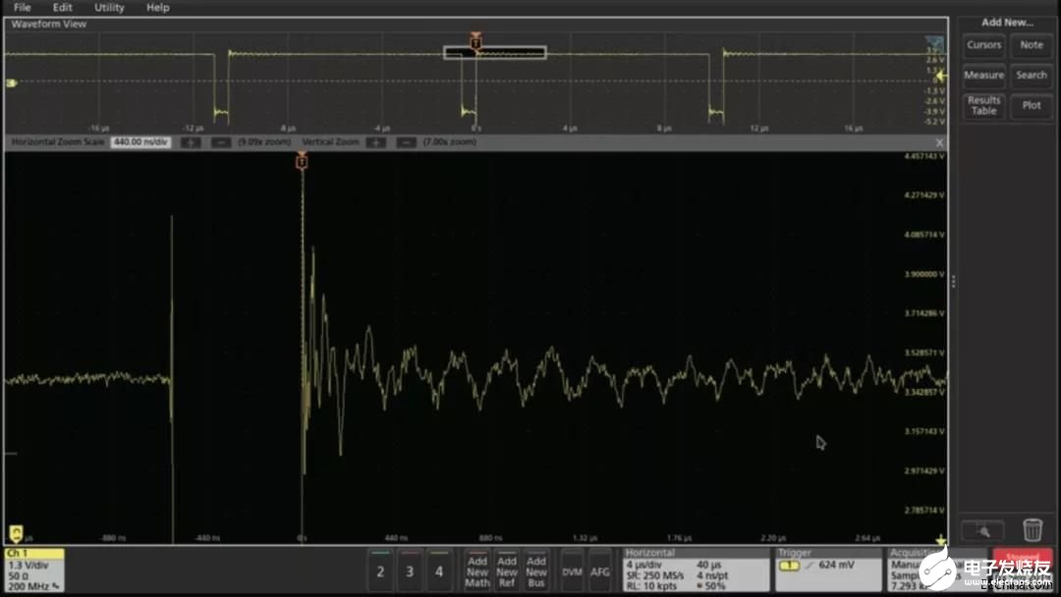Click Add New Bus

(536, 571)
